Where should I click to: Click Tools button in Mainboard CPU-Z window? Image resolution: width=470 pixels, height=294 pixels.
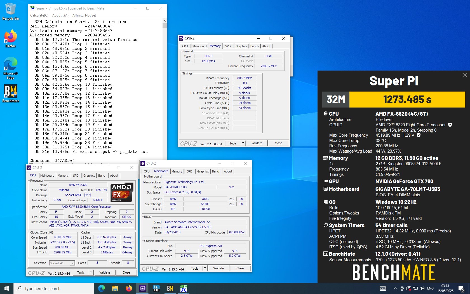pyautogui.click(x=195, y=268)
